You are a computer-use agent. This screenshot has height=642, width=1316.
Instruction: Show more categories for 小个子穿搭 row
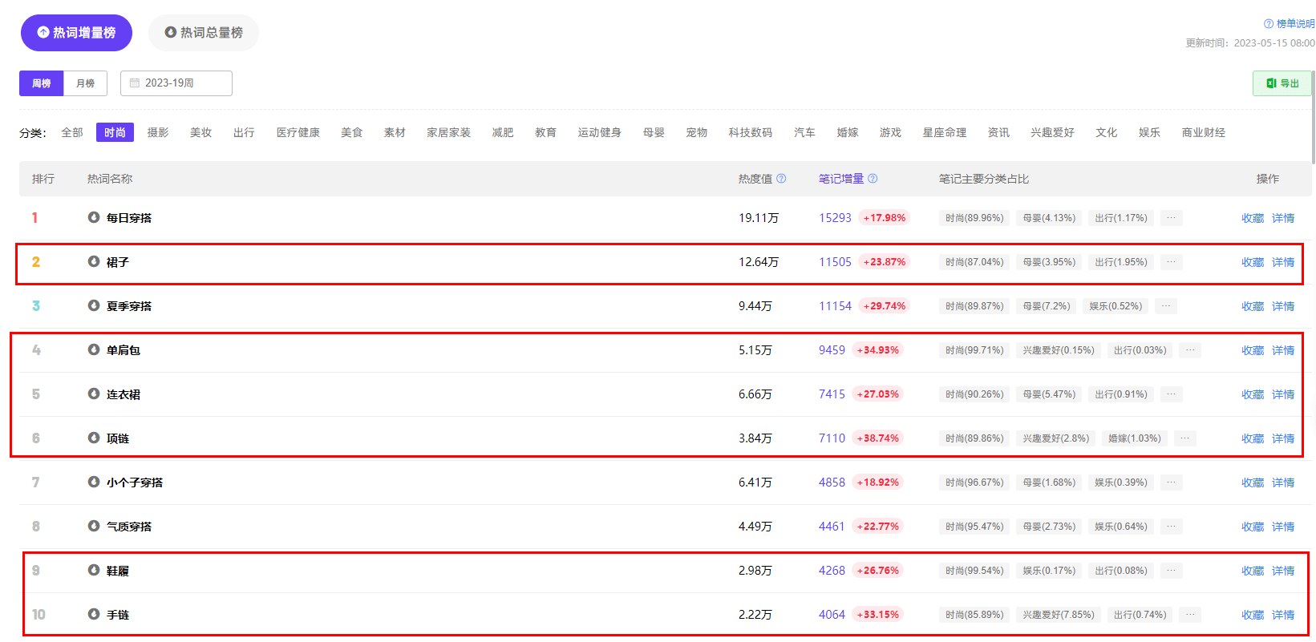[1172, 483]
